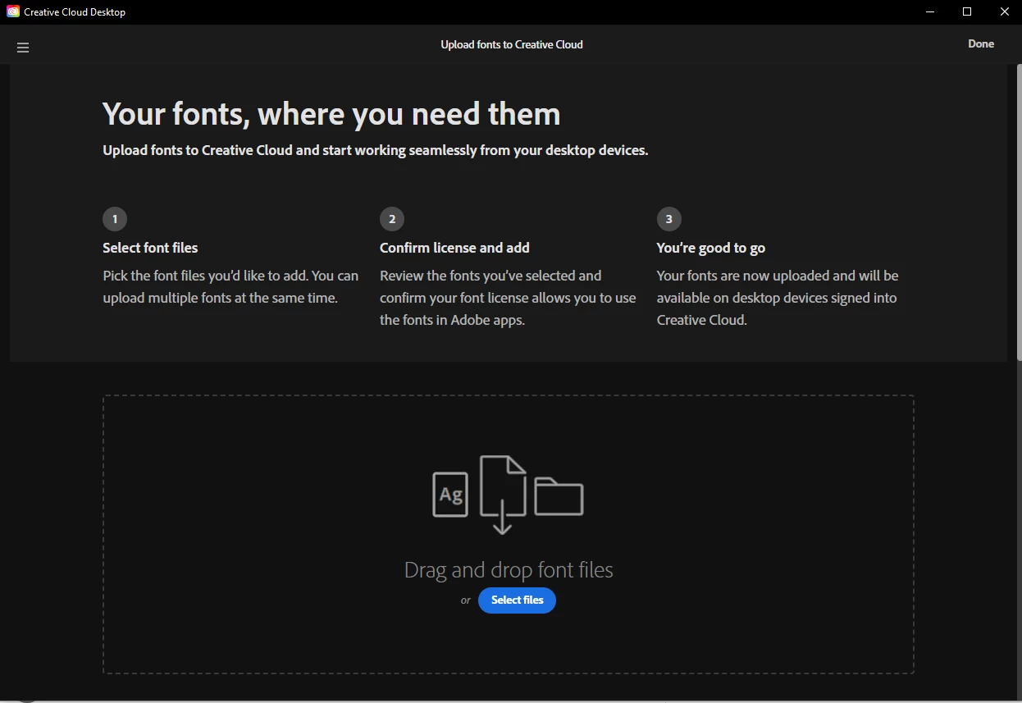
Task: Click the 'Confirm license and add' heading
Action: click(454, 248)
